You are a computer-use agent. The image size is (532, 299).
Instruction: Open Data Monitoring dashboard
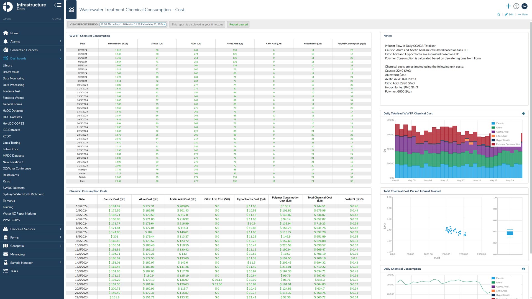tap(13, 78)
